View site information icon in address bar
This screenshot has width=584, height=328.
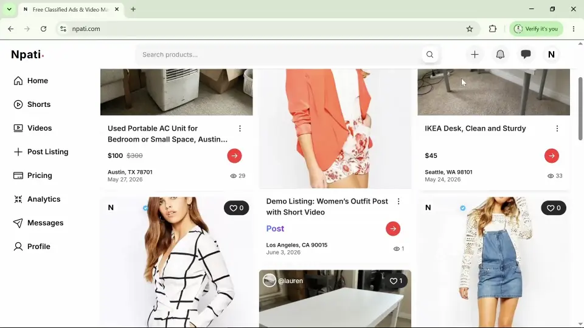coord(63,29)
